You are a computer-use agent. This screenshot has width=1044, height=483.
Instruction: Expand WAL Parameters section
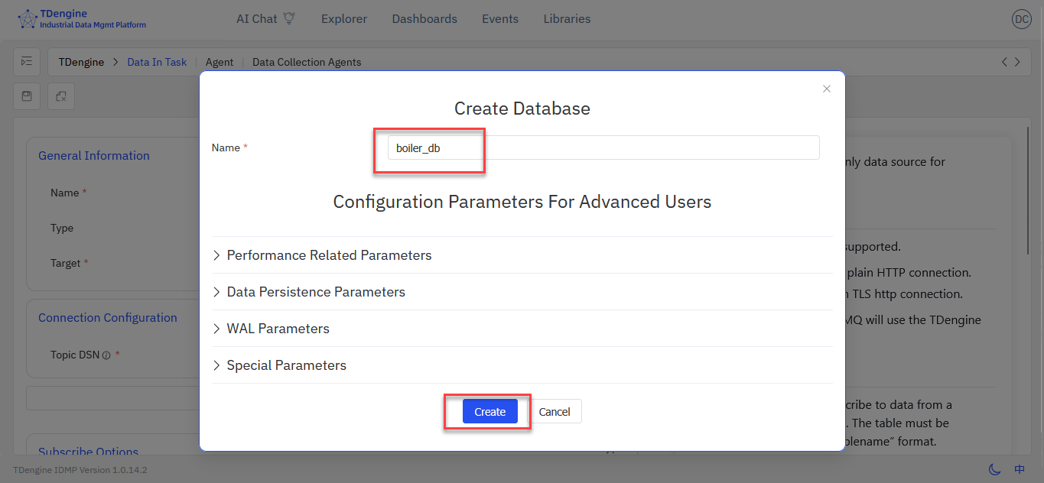point(278,329)
